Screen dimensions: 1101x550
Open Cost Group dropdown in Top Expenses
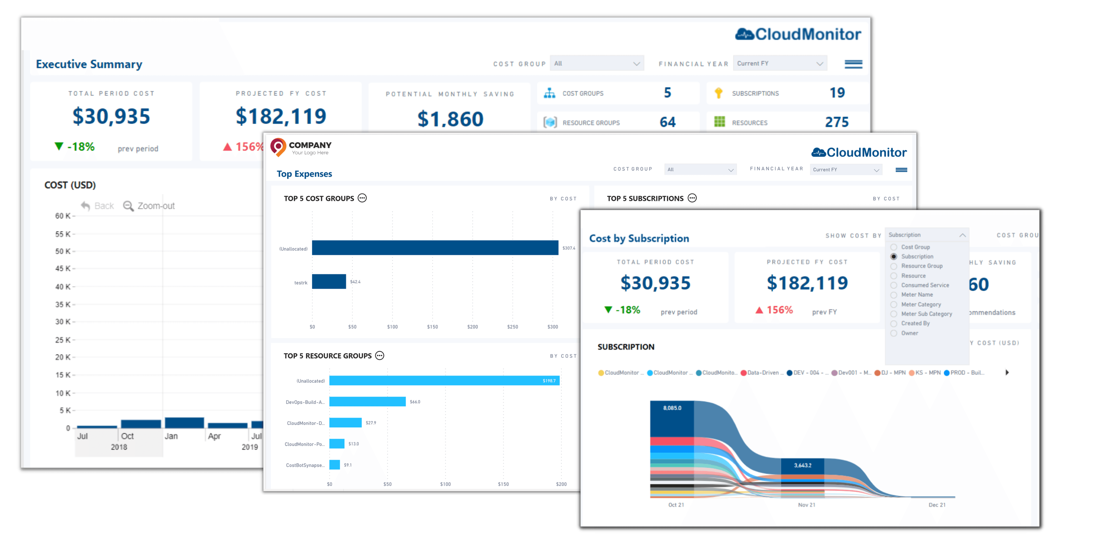(700, 169)
